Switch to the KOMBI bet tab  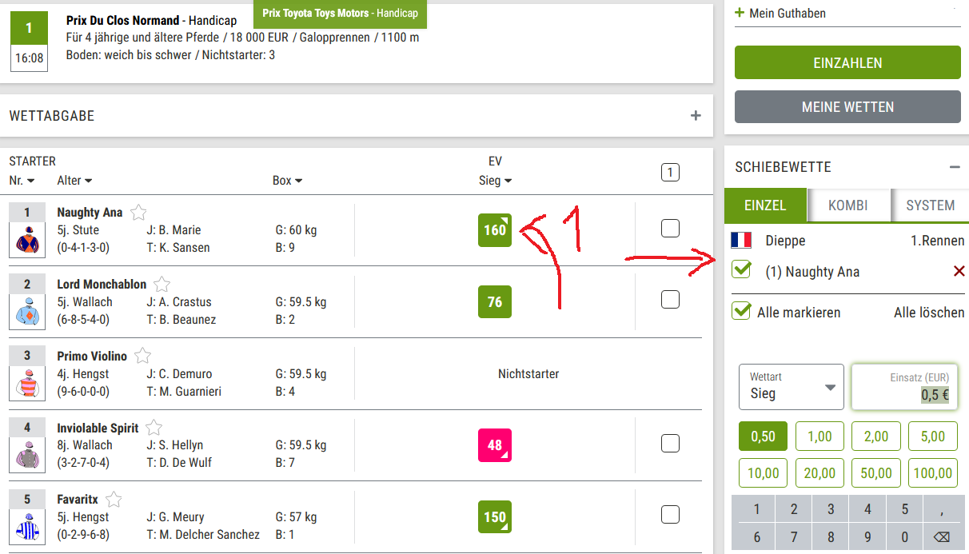pos(848,205)
